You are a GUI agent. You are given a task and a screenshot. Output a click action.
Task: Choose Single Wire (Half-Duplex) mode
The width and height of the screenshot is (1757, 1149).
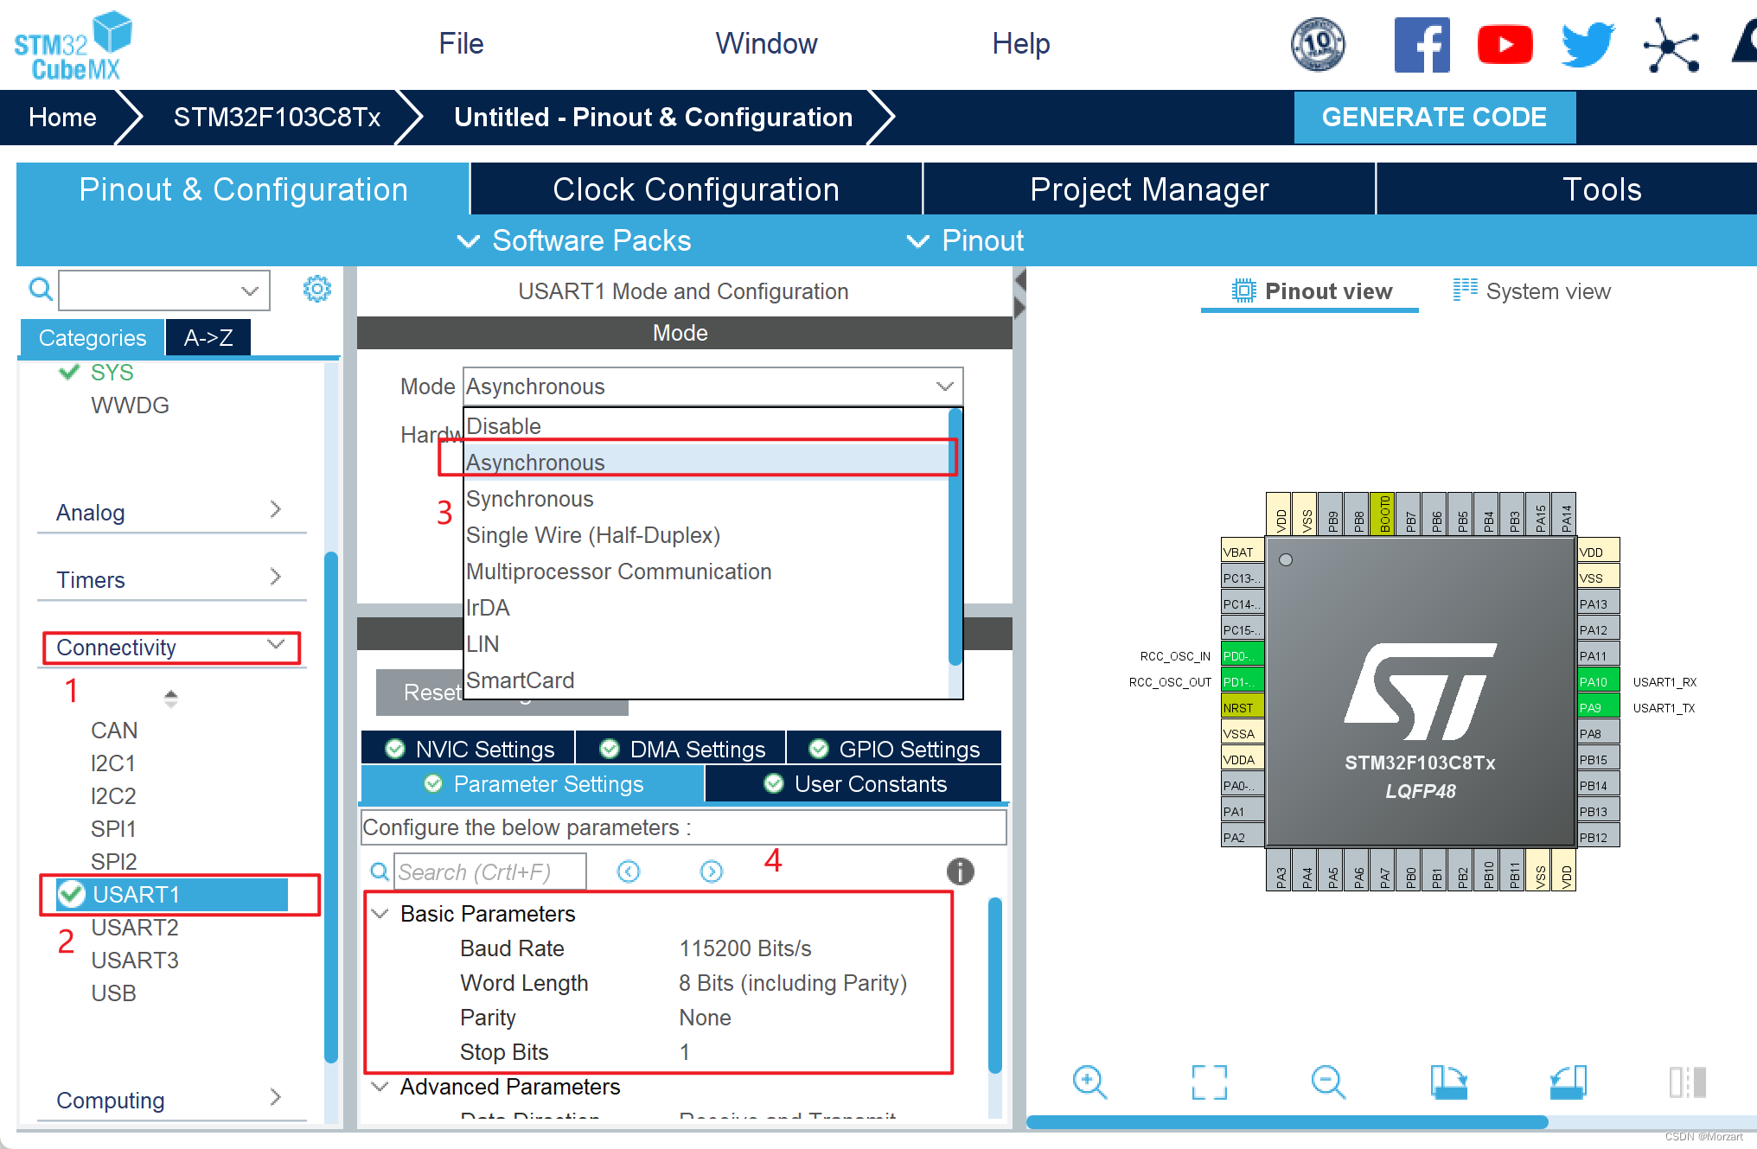point(706,535)
